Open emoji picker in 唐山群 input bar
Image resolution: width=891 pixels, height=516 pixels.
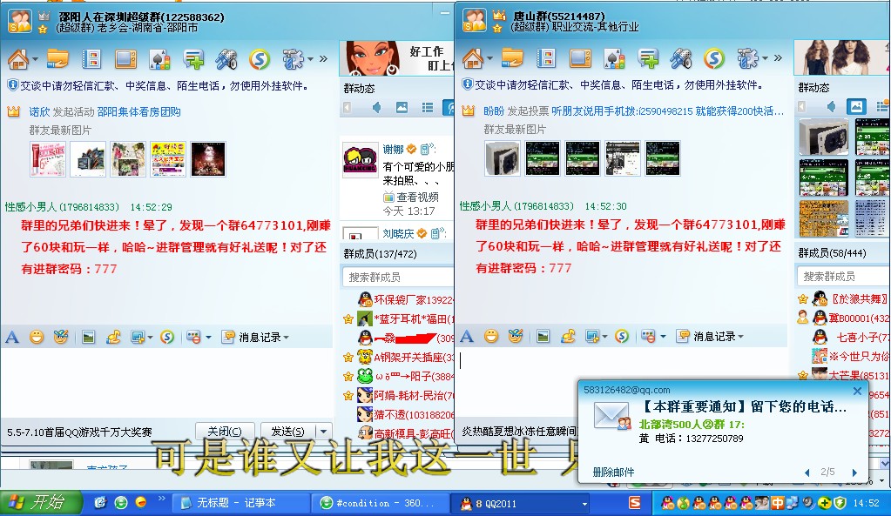[491, 337]
